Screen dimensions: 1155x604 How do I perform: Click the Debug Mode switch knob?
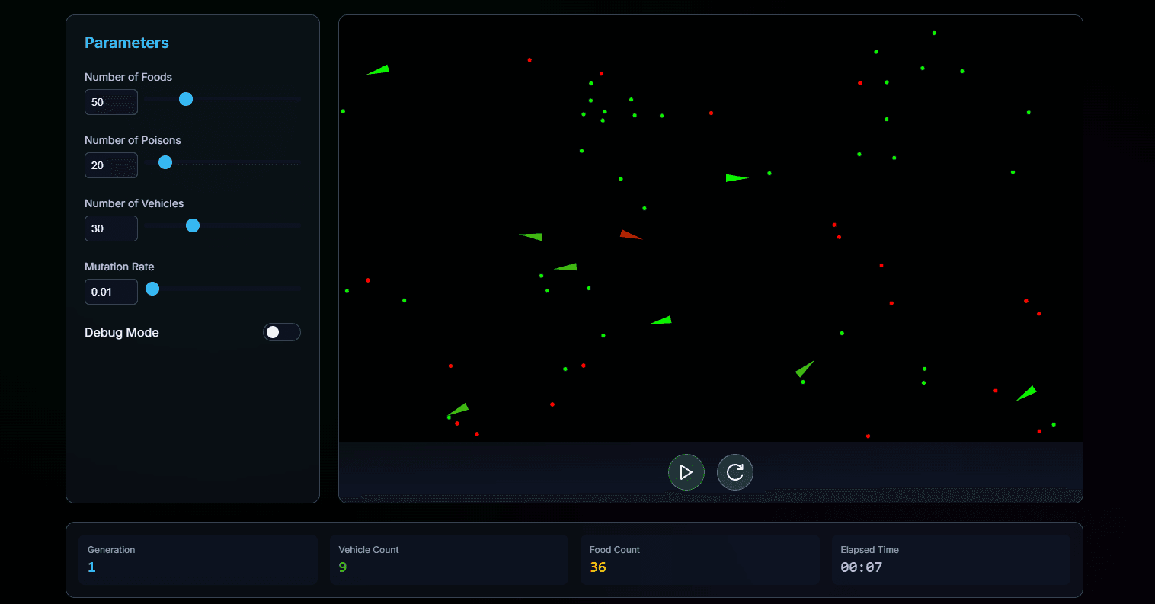point(272,332)
